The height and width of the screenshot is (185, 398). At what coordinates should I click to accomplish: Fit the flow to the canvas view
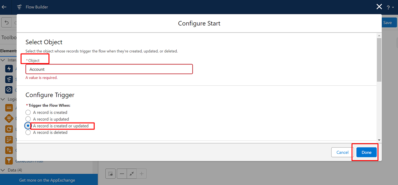click(132, 174)
